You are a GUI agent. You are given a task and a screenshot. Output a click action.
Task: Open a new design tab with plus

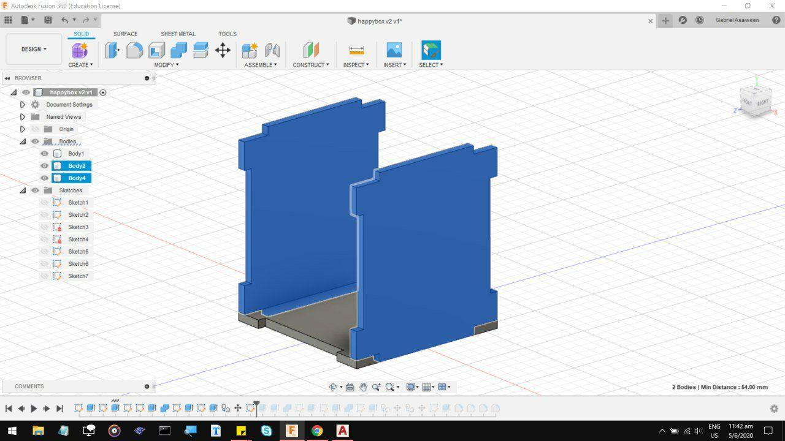click(x=665, y=20)
